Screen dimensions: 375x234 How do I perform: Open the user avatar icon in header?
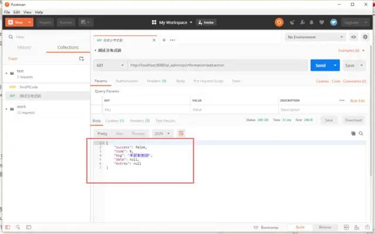click(x=333, y=22)
